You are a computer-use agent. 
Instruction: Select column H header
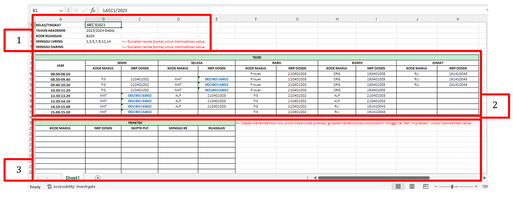pyautogui.click(x=337, y=19)
